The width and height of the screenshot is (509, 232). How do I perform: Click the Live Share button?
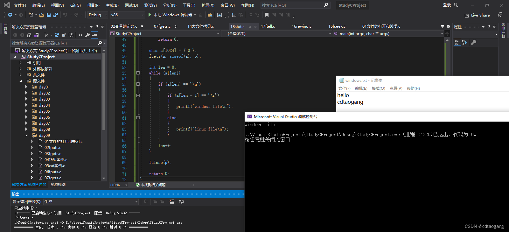coord(477,15)
